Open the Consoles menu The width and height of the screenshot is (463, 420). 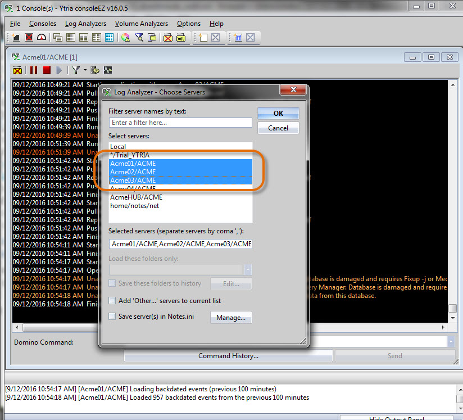coord(43,24)
